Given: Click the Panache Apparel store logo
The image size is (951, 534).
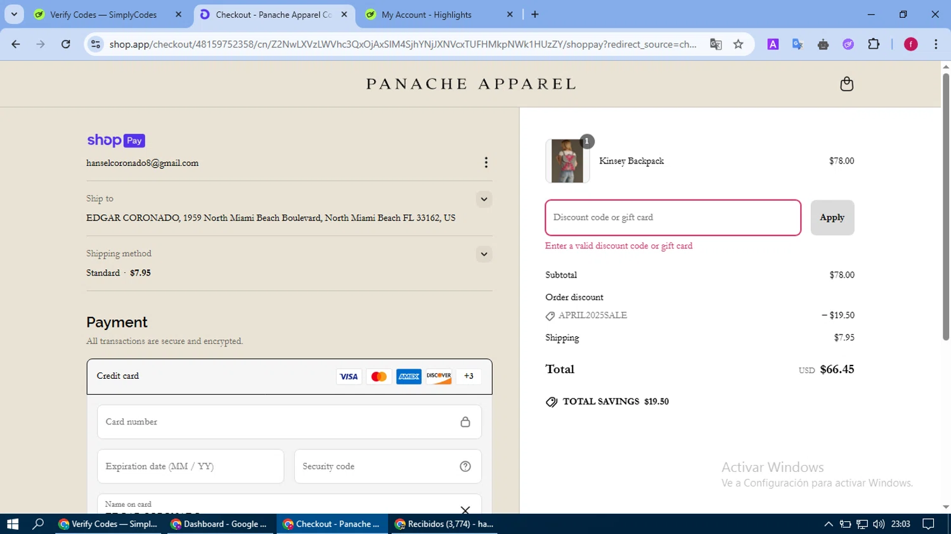Looking at the screenshot, I should point(470,84).
